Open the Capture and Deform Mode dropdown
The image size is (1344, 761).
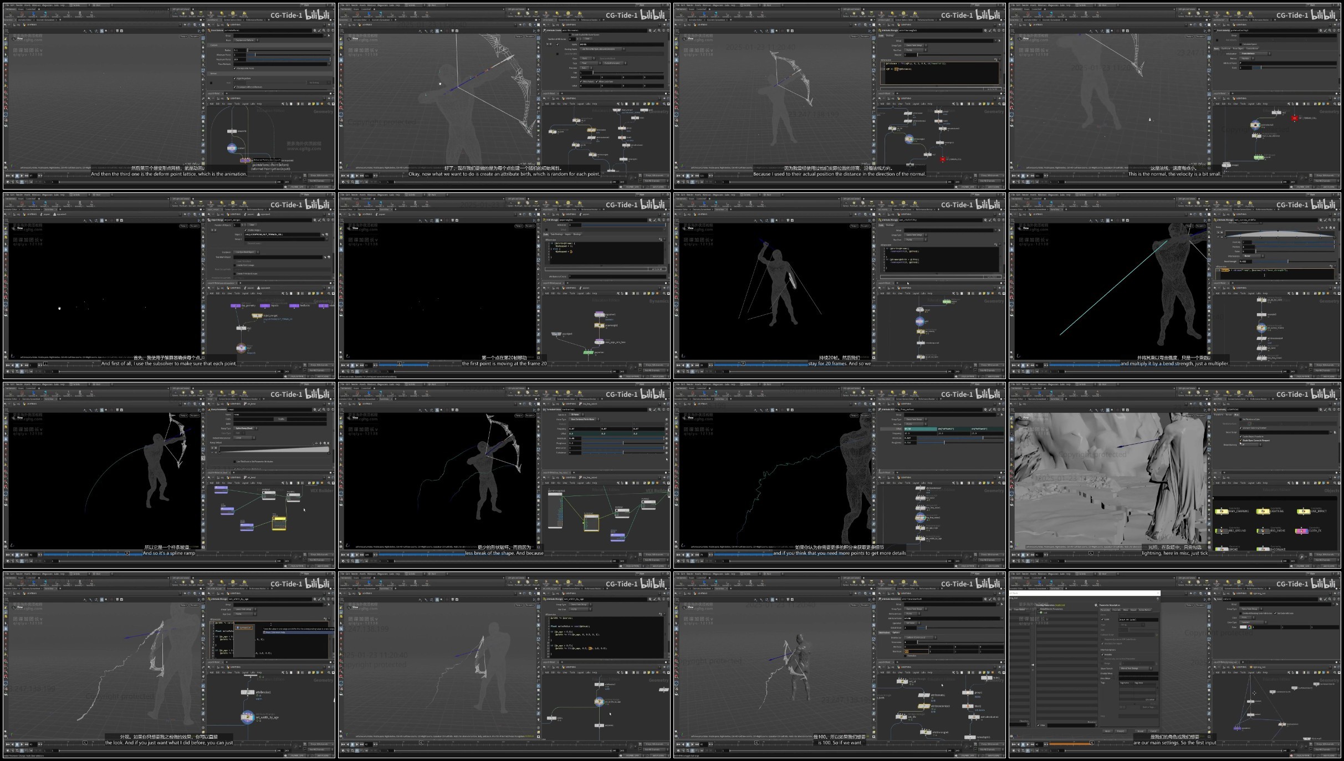click(246, 40)
